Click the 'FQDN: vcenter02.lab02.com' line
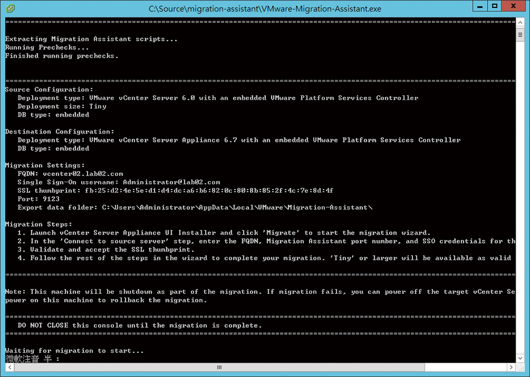 [70, 174]
